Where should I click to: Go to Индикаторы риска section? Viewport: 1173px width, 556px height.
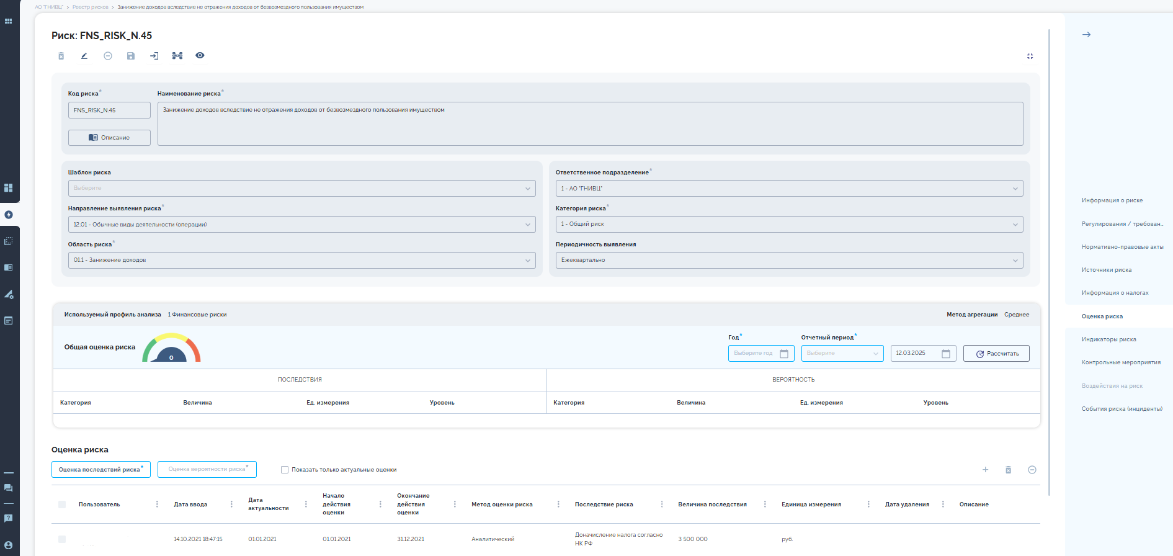[1109, 339]
